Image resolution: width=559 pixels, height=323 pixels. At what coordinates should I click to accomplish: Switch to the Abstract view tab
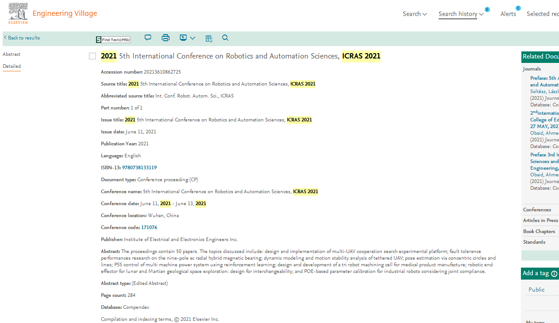coord(12,54)
